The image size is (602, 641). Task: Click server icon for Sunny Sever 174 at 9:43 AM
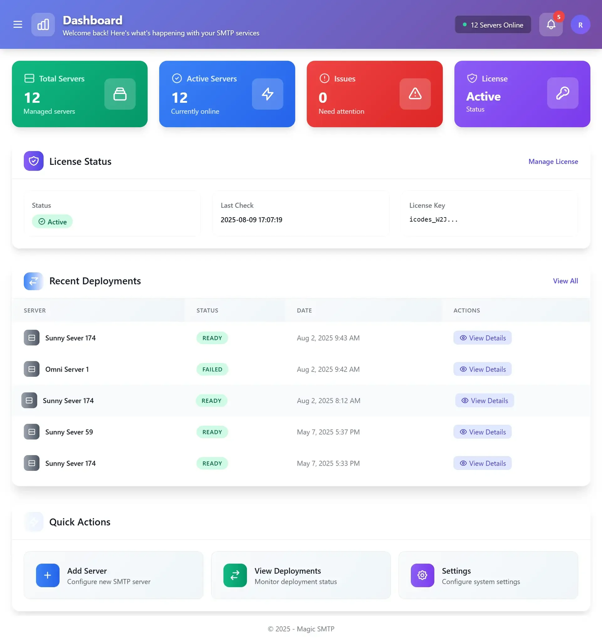point(32,338)
